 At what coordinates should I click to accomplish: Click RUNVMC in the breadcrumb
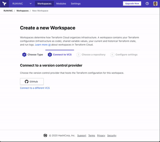click(x=8, y=11)
